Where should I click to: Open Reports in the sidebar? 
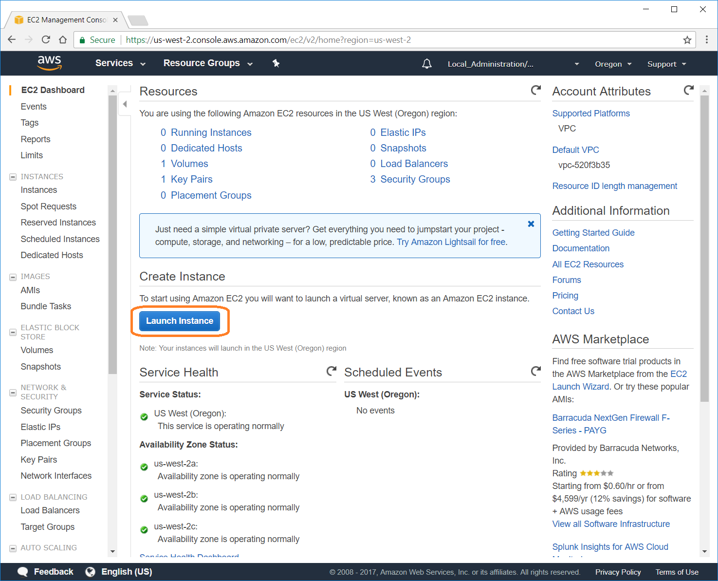pos(36,139)
